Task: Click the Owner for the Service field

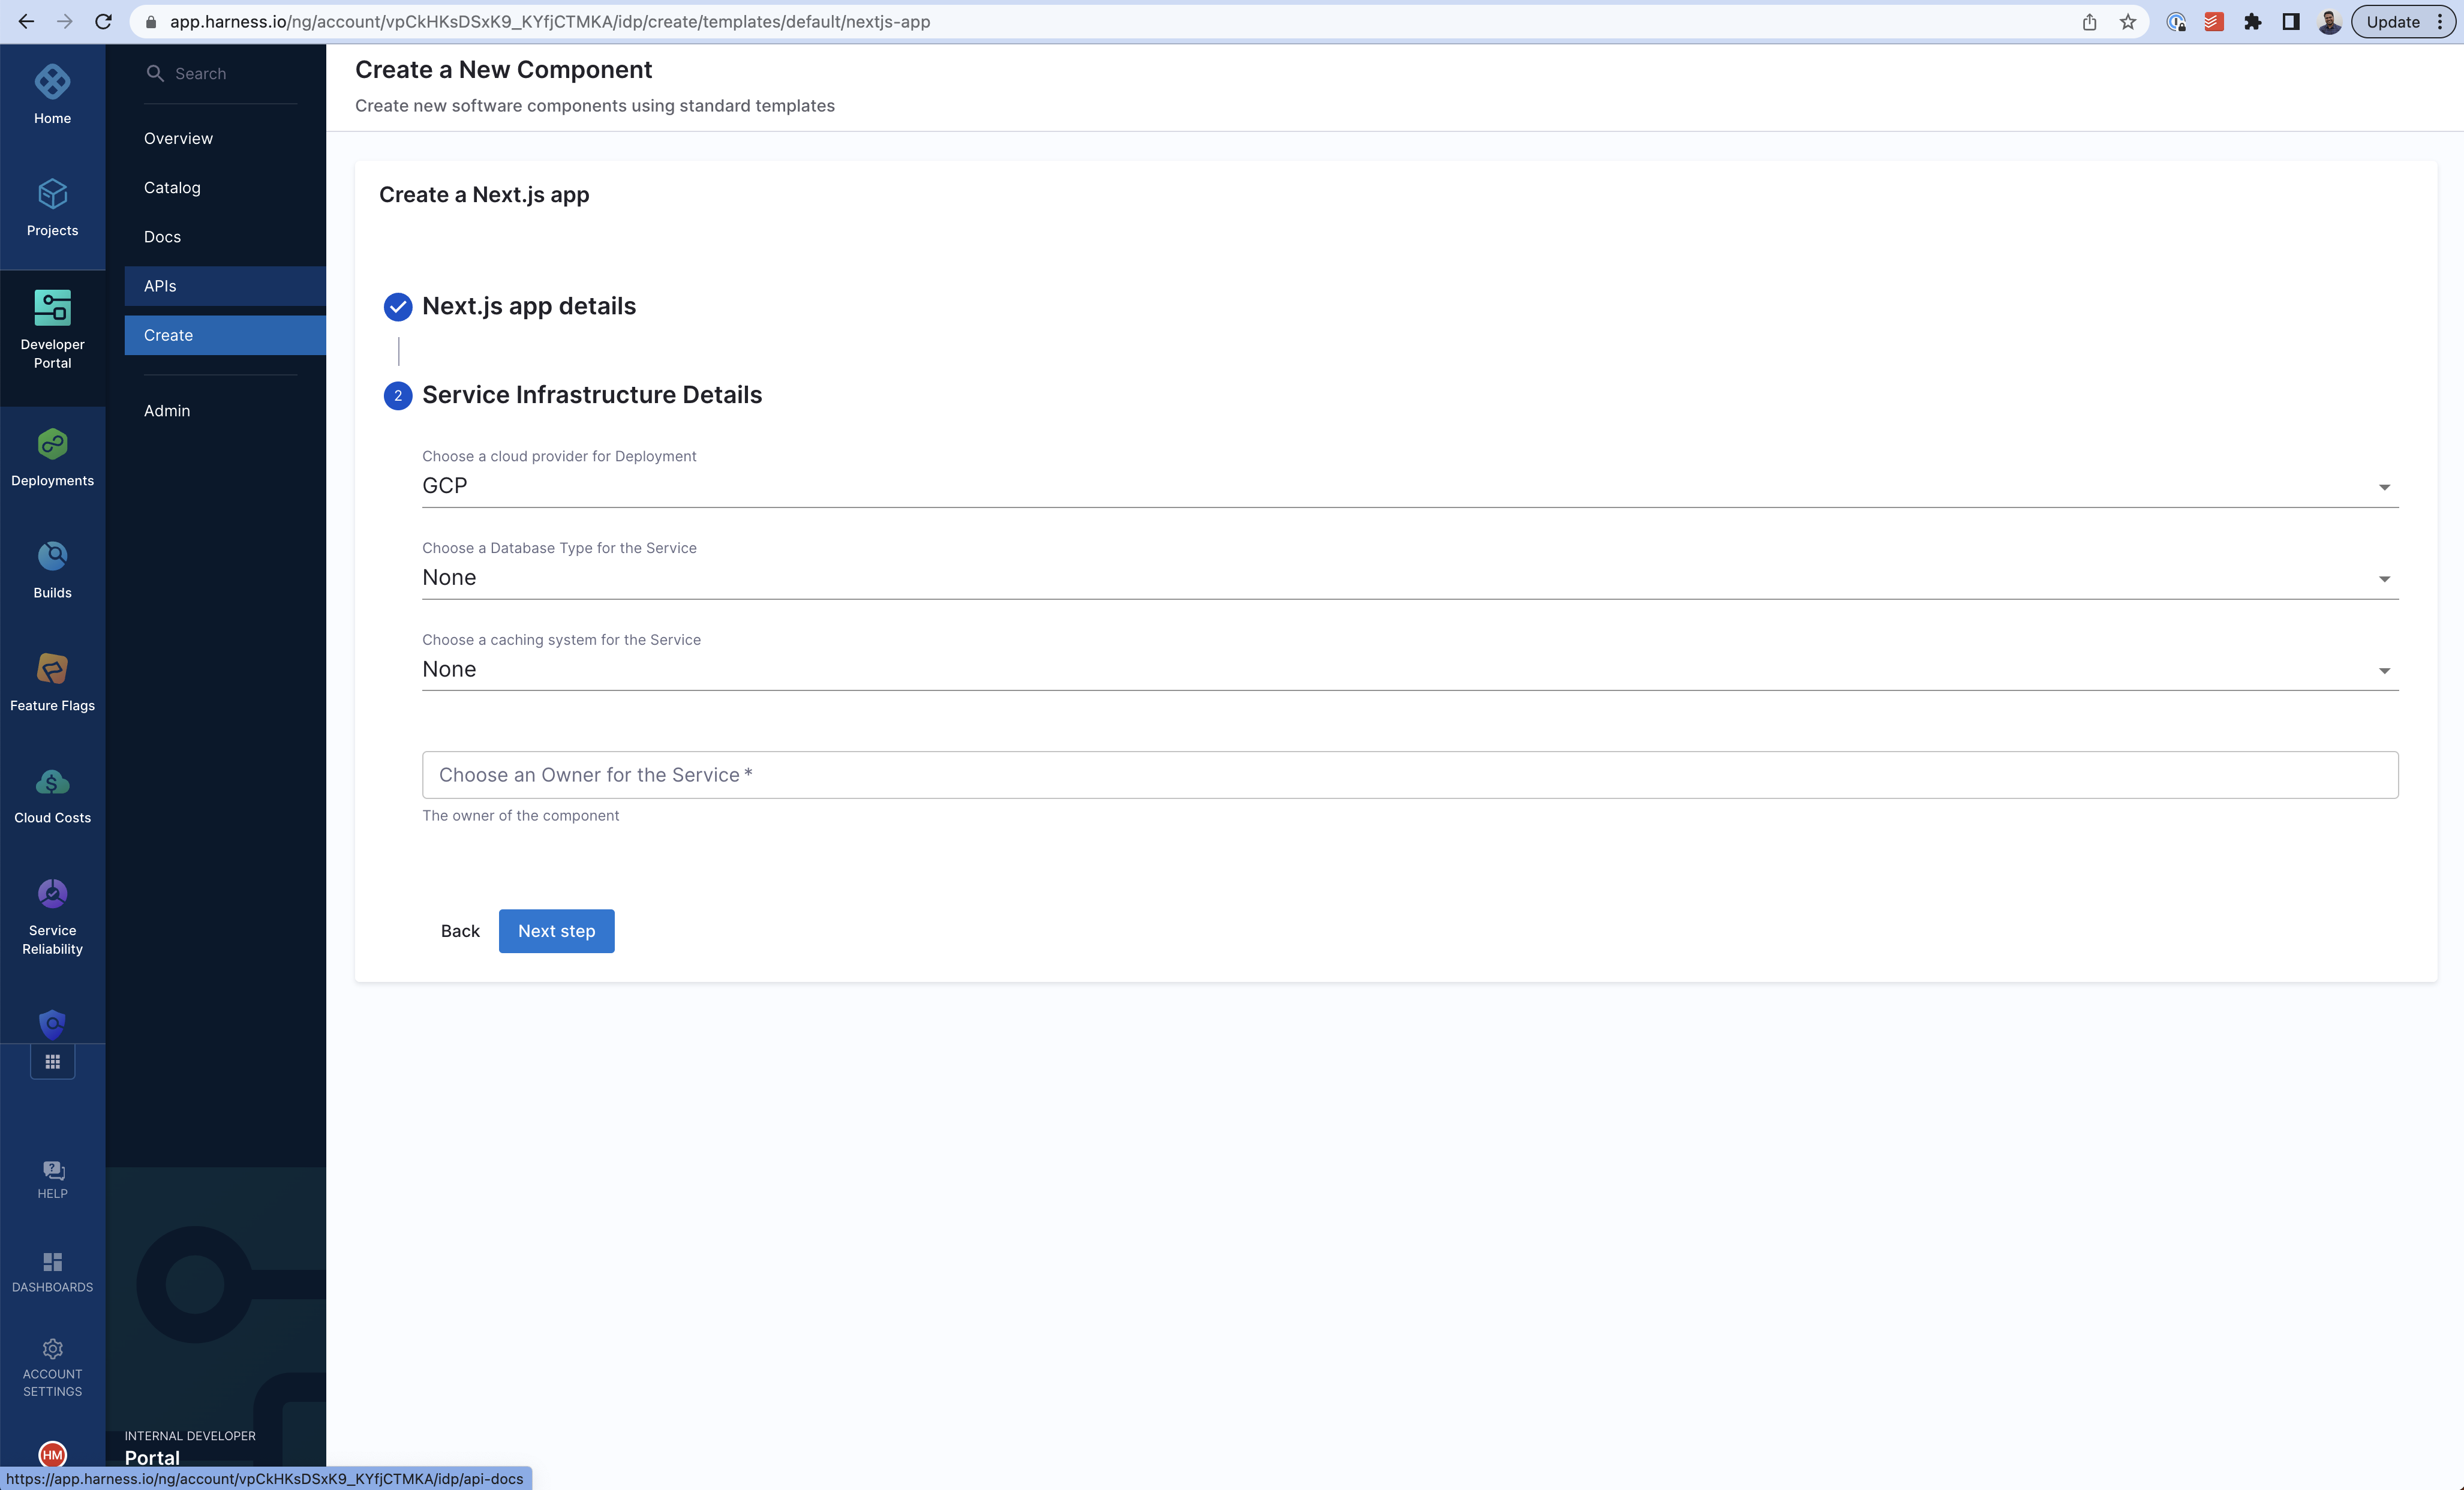Action: pos(1409,775)
